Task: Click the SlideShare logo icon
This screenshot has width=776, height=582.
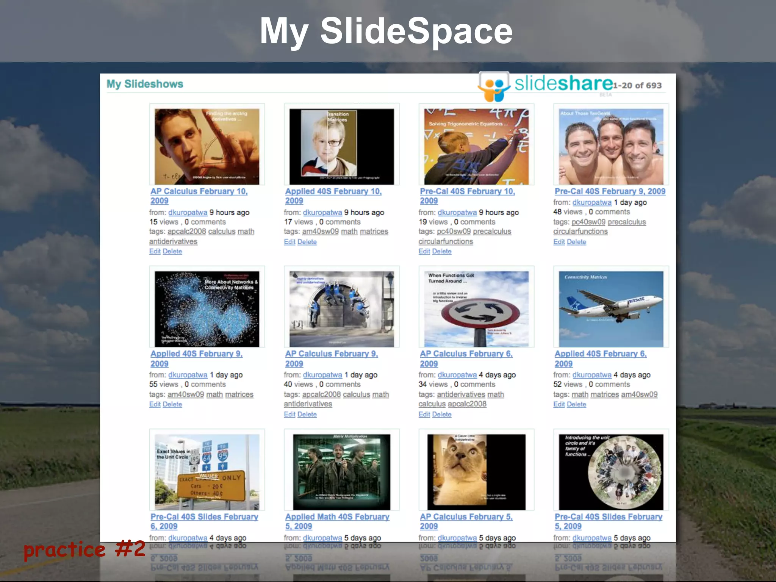Action: click(494, 86)
